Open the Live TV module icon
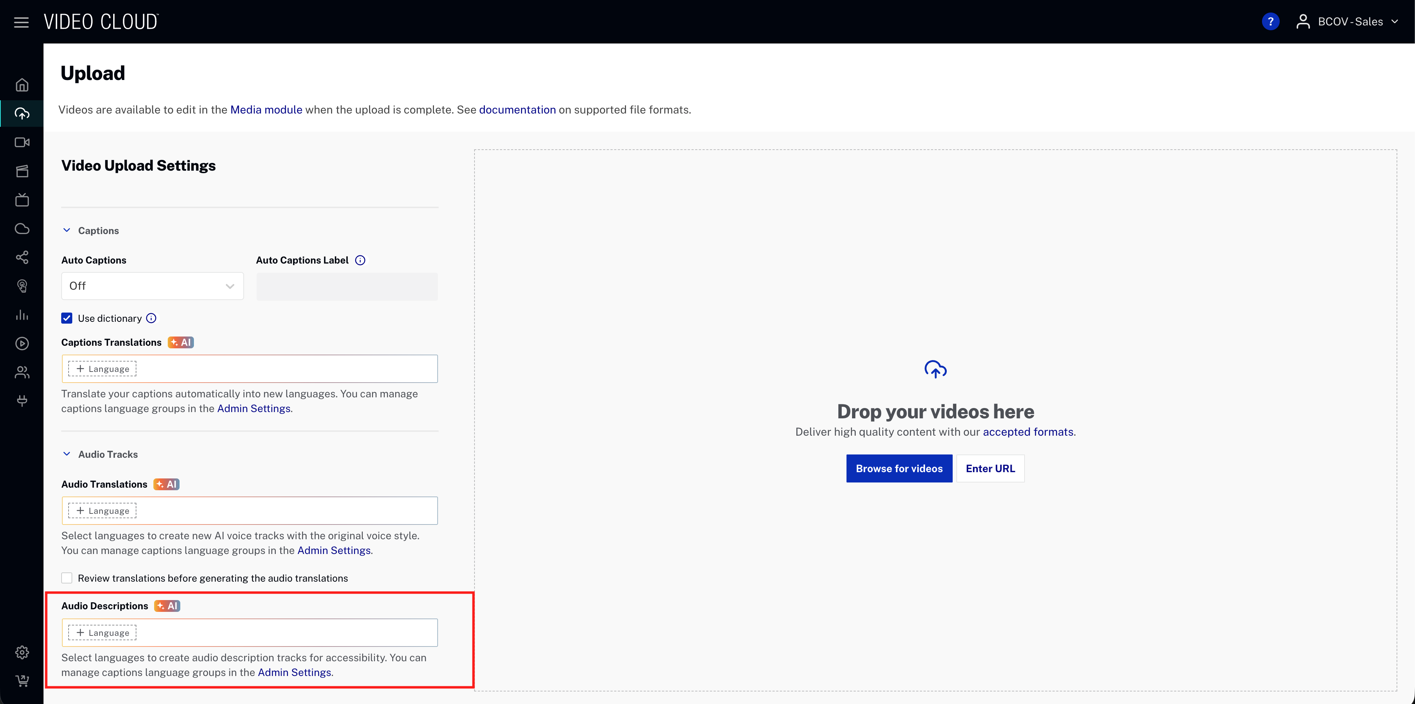The width and height of the screenshot is (1415, 704). click(22, 199)
